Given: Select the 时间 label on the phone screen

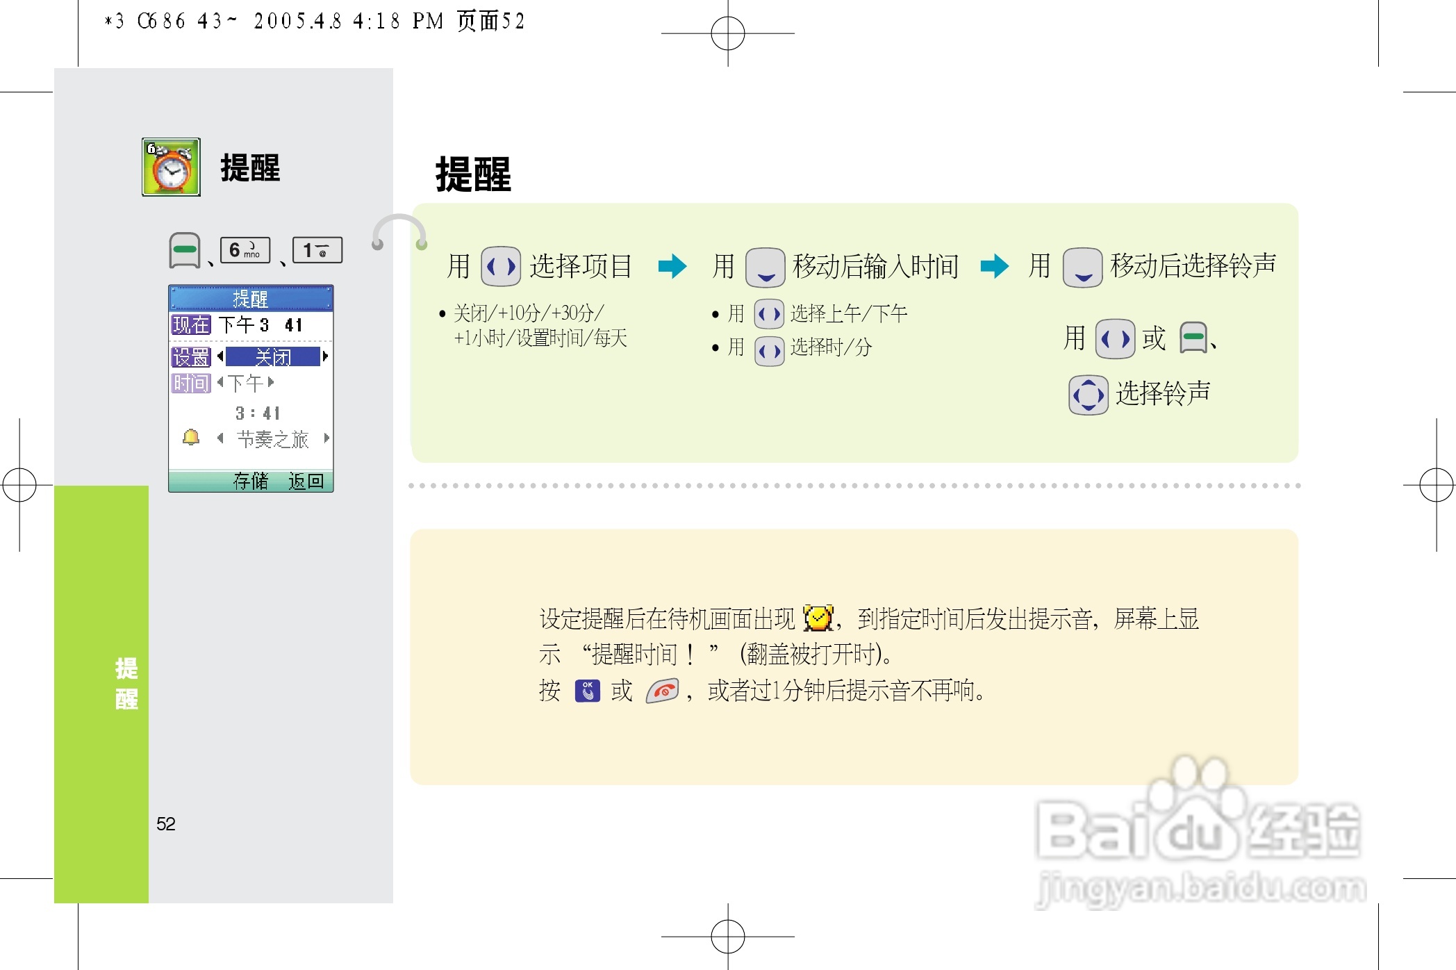Looking at the screenshot, I should 191,383.
